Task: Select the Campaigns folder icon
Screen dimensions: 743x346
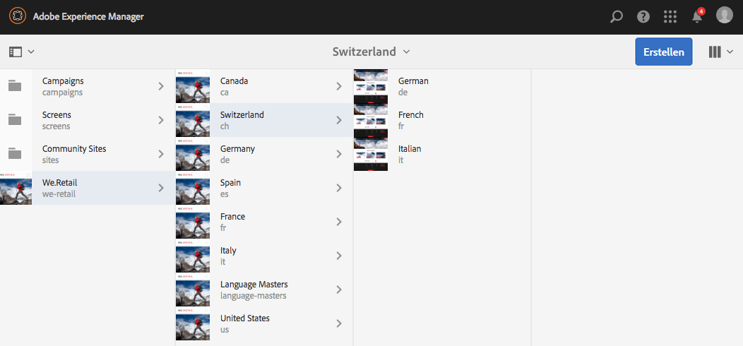Action: [x=15, y=85]
